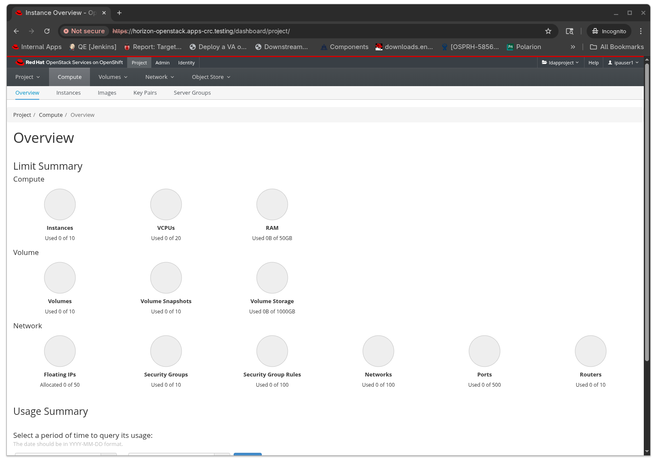Click the Help link
The image size is (657, 469).
593,63
